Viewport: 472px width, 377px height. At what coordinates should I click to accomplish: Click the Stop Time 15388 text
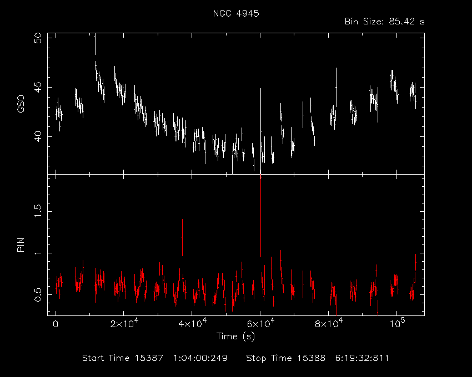pos(285,358)
